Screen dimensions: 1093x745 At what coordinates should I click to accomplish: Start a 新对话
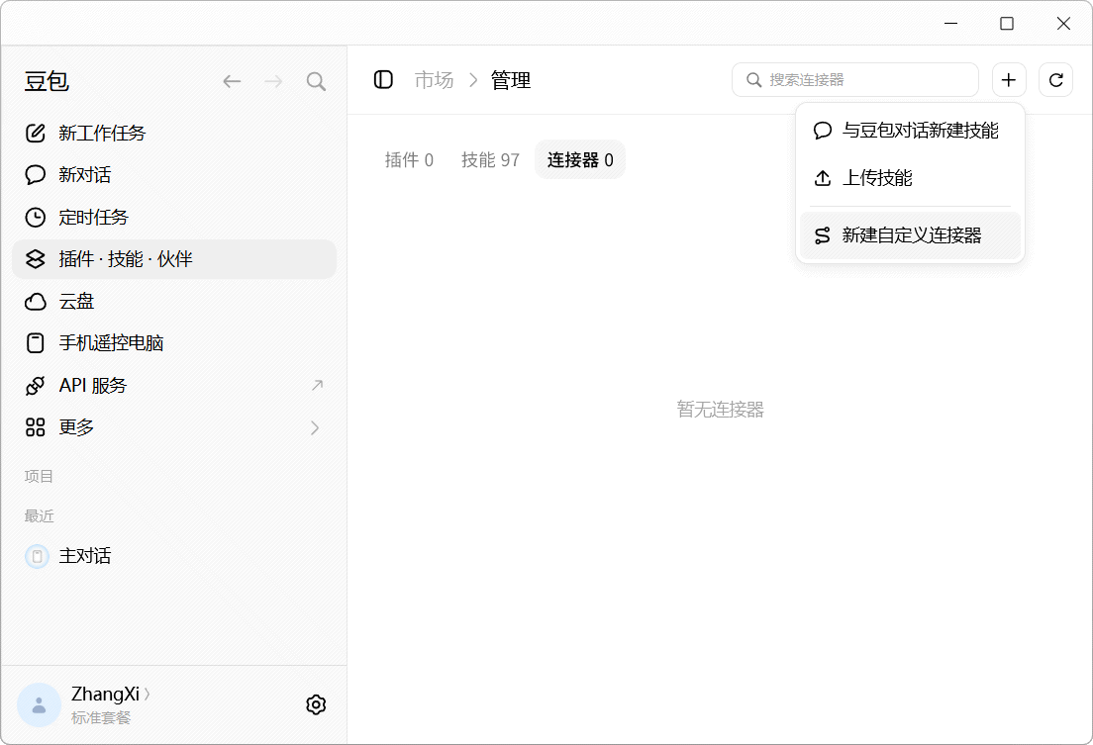tap(174, 175)
